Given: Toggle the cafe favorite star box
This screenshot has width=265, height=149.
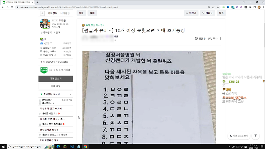Looking at the screenshot, I should [42, 13].
